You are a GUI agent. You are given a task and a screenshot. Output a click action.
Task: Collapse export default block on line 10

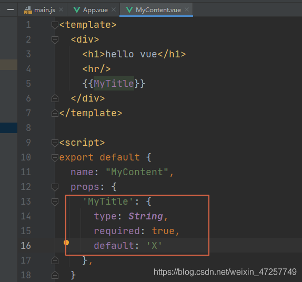click(x=55, y=157)
